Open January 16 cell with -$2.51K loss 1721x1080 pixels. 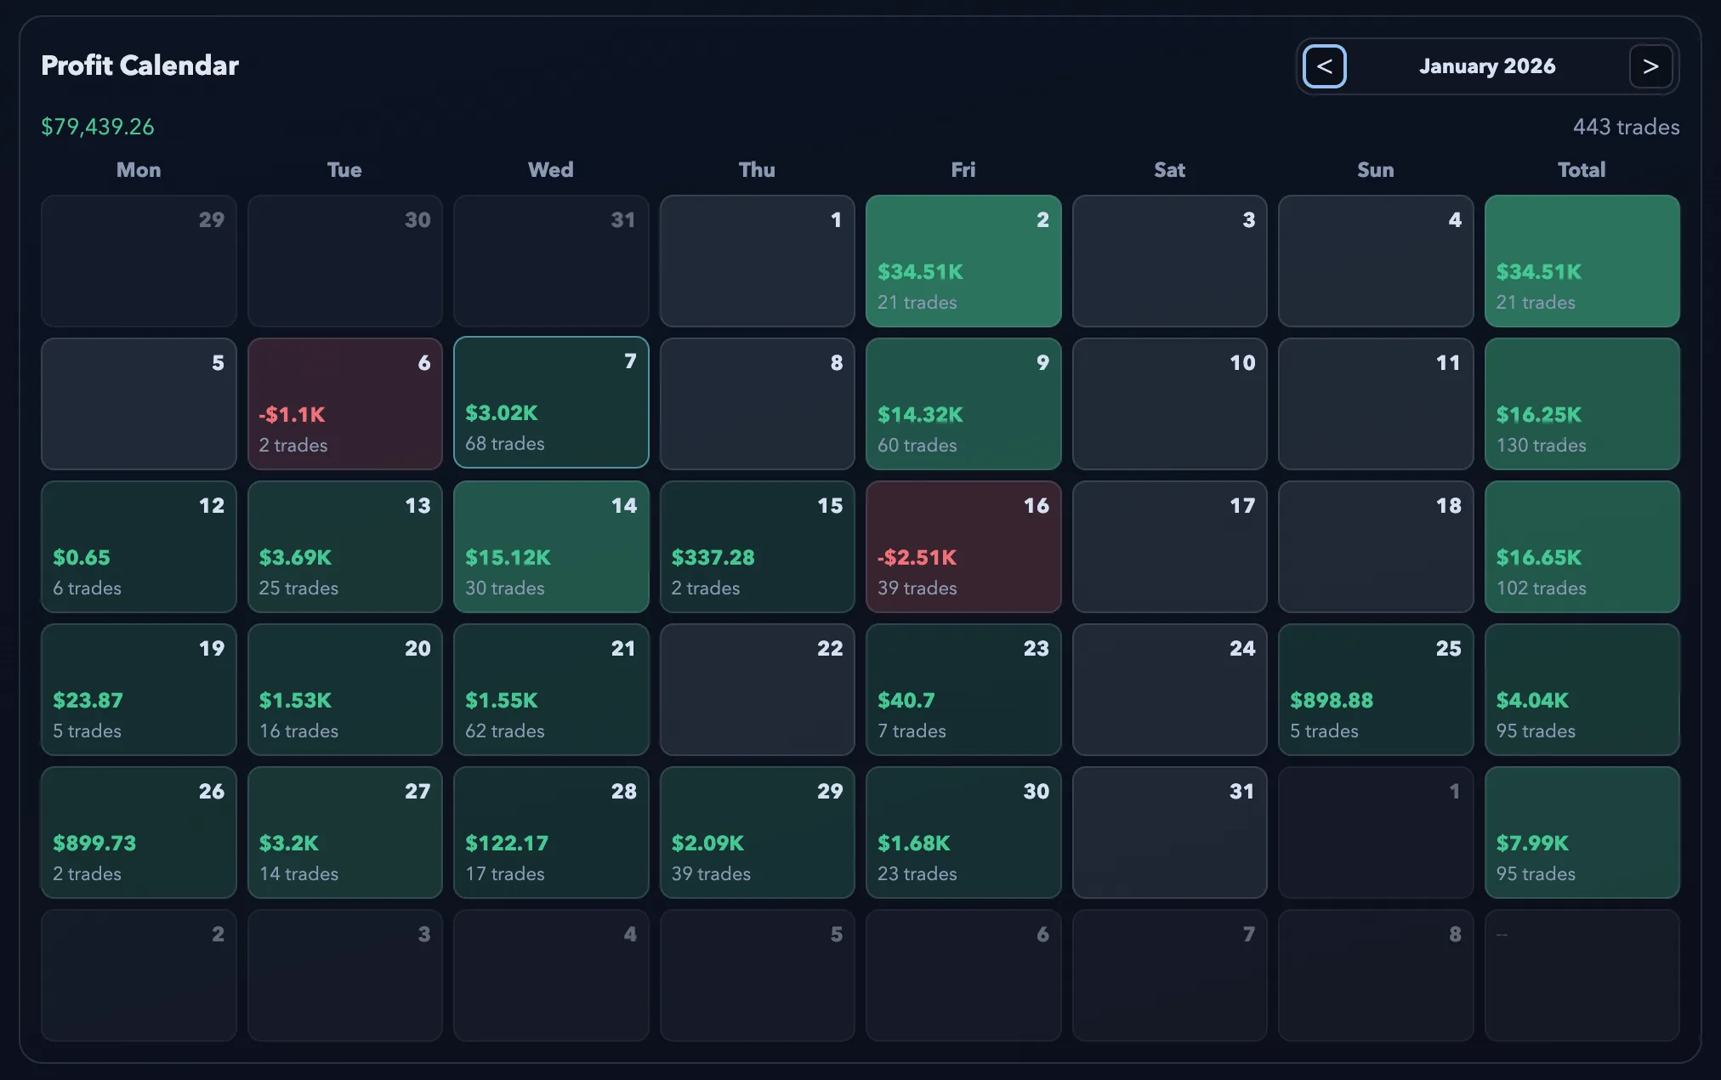tap(963, 547)
